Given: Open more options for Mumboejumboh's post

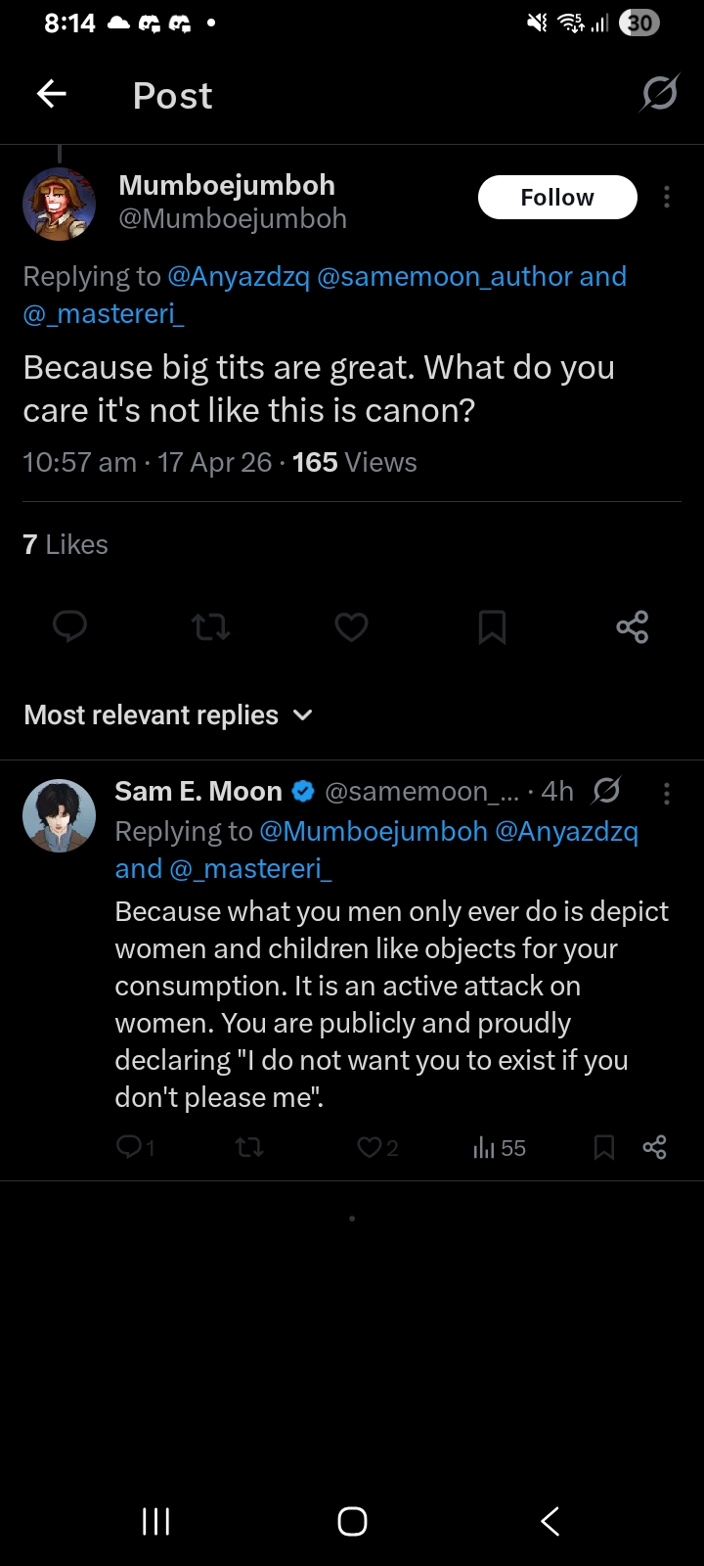Looking at the screenshot, I should [x=667, y=198].
